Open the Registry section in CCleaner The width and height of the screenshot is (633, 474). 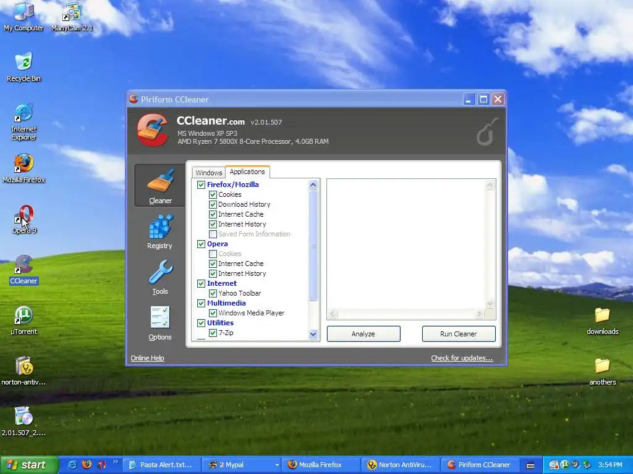(x=160, y=232)
